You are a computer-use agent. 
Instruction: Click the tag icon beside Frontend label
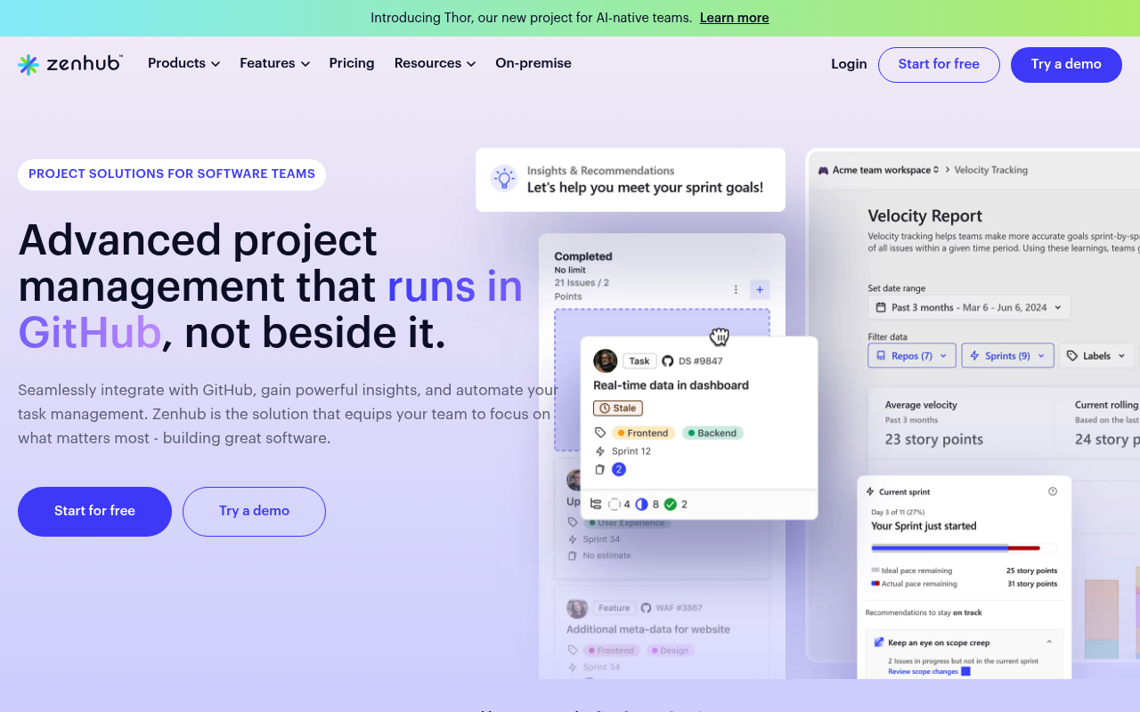pyautogui.click(x=600, y=433)
